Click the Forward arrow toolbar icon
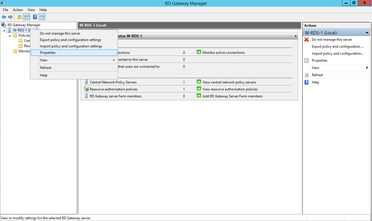The image size is (372, 221). (x=10, y=17)
